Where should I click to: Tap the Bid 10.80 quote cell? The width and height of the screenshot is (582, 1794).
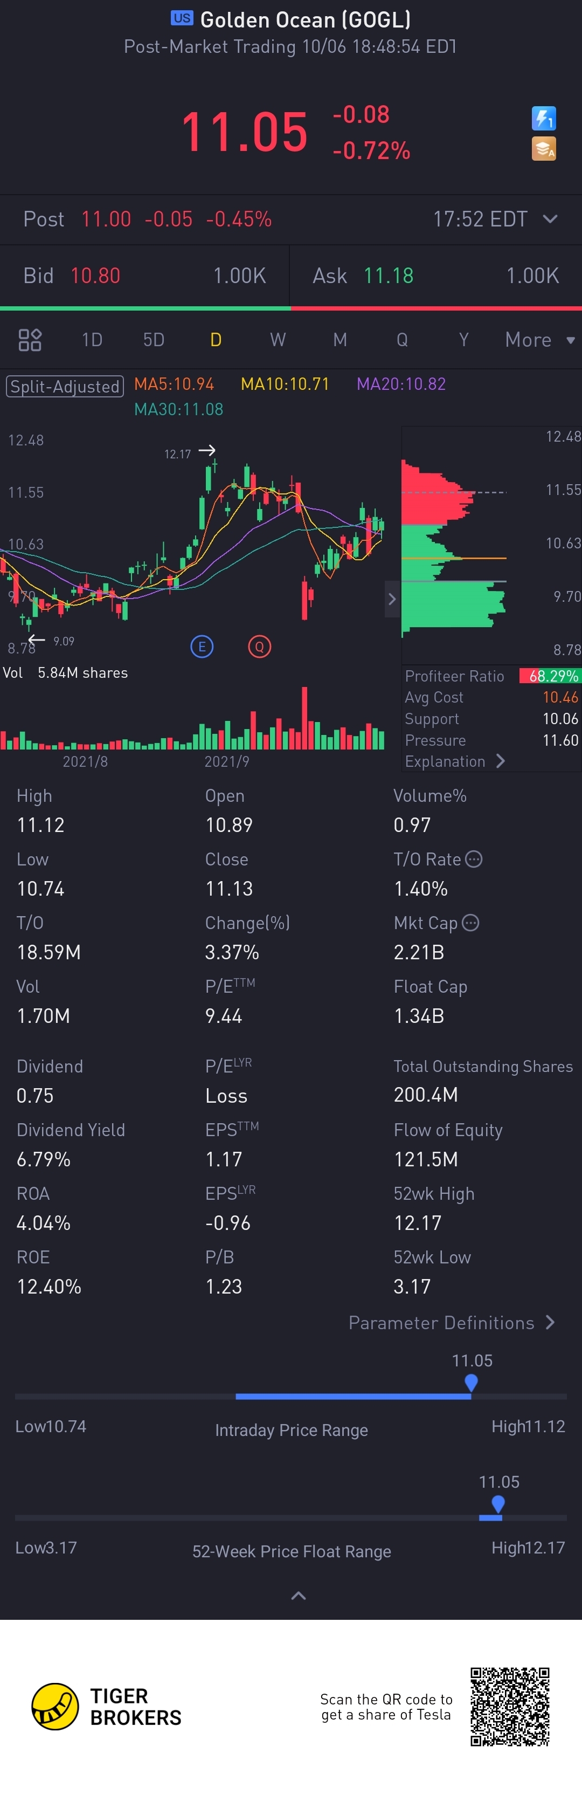(145, 276)
